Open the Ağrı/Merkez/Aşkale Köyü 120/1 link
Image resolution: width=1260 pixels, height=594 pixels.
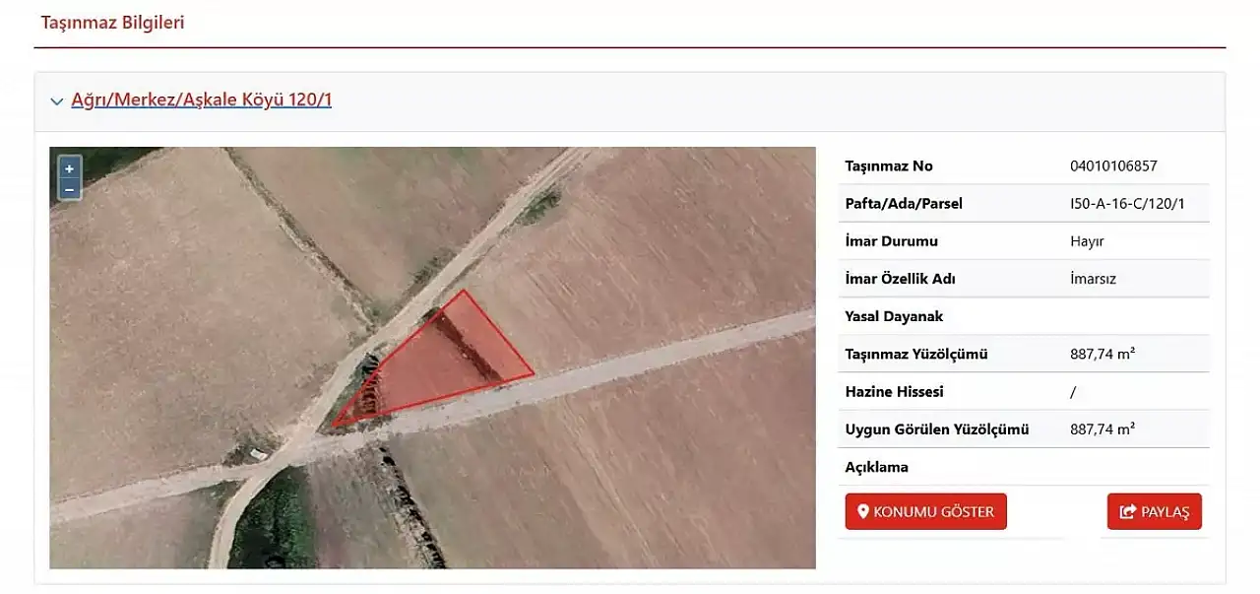(x=201, y=99)
